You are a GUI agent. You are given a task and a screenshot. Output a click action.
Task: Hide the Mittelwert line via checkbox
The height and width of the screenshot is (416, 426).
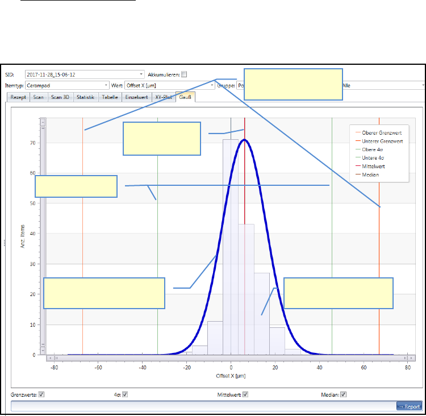point(246,394)
